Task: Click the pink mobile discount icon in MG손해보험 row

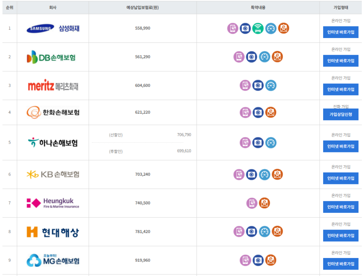Action: (x=245, y=260)
